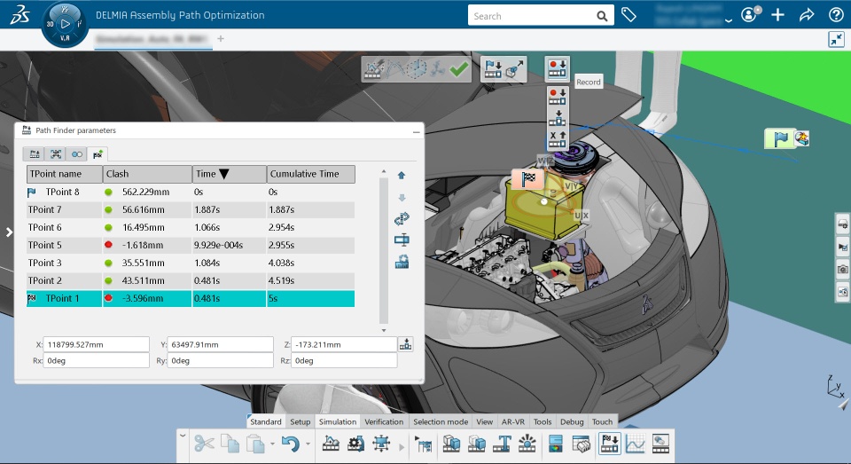Click the bottom refresh icon in panel side column

tap(402, 262)
